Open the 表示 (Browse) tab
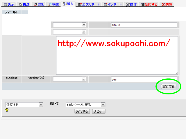The height and width of the screenshot is (139, 186). 9,4
